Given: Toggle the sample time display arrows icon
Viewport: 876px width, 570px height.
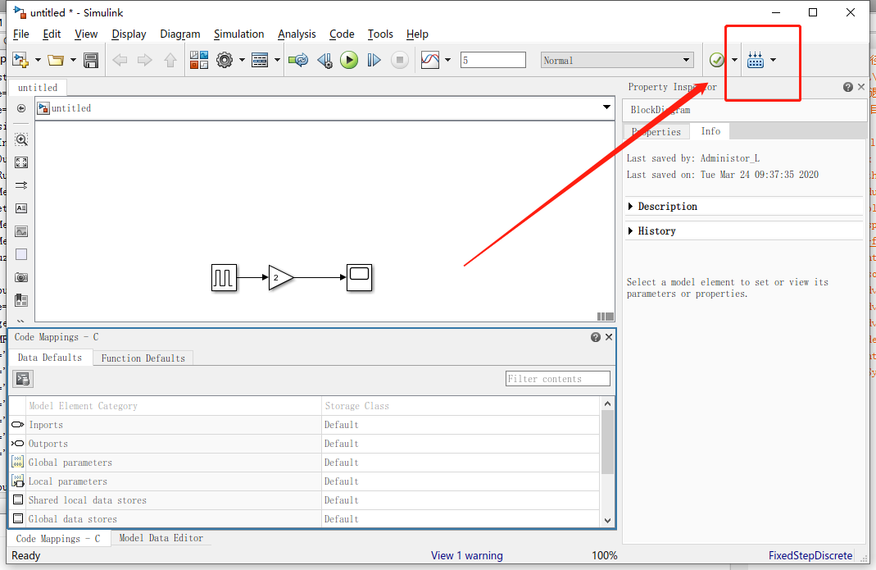Looking at the screenshot, I should pos(21,185).
